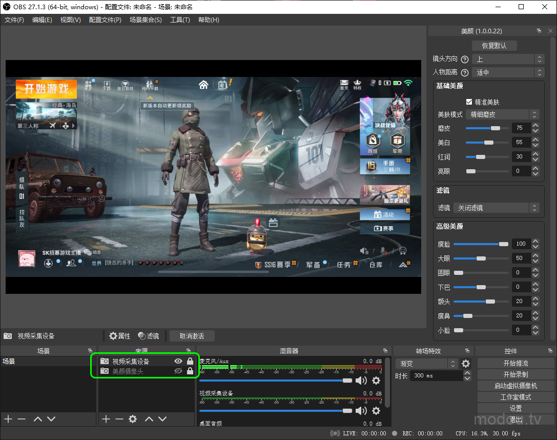This screenshot has width=557, height=440.
Task: Click the help icon beside 镜头方向
Action: tap(465, 59)
